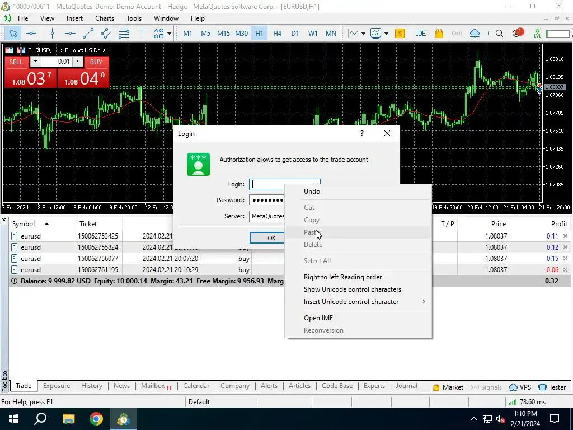Select the equidistant channel tool
Screen dimensions: 573x430
[106, 34]
